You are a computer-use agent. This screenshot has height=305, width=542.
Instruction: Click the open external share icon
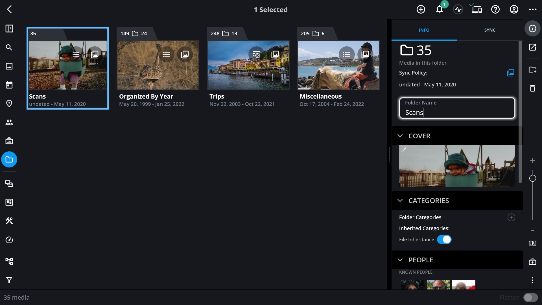pos(532,47)
